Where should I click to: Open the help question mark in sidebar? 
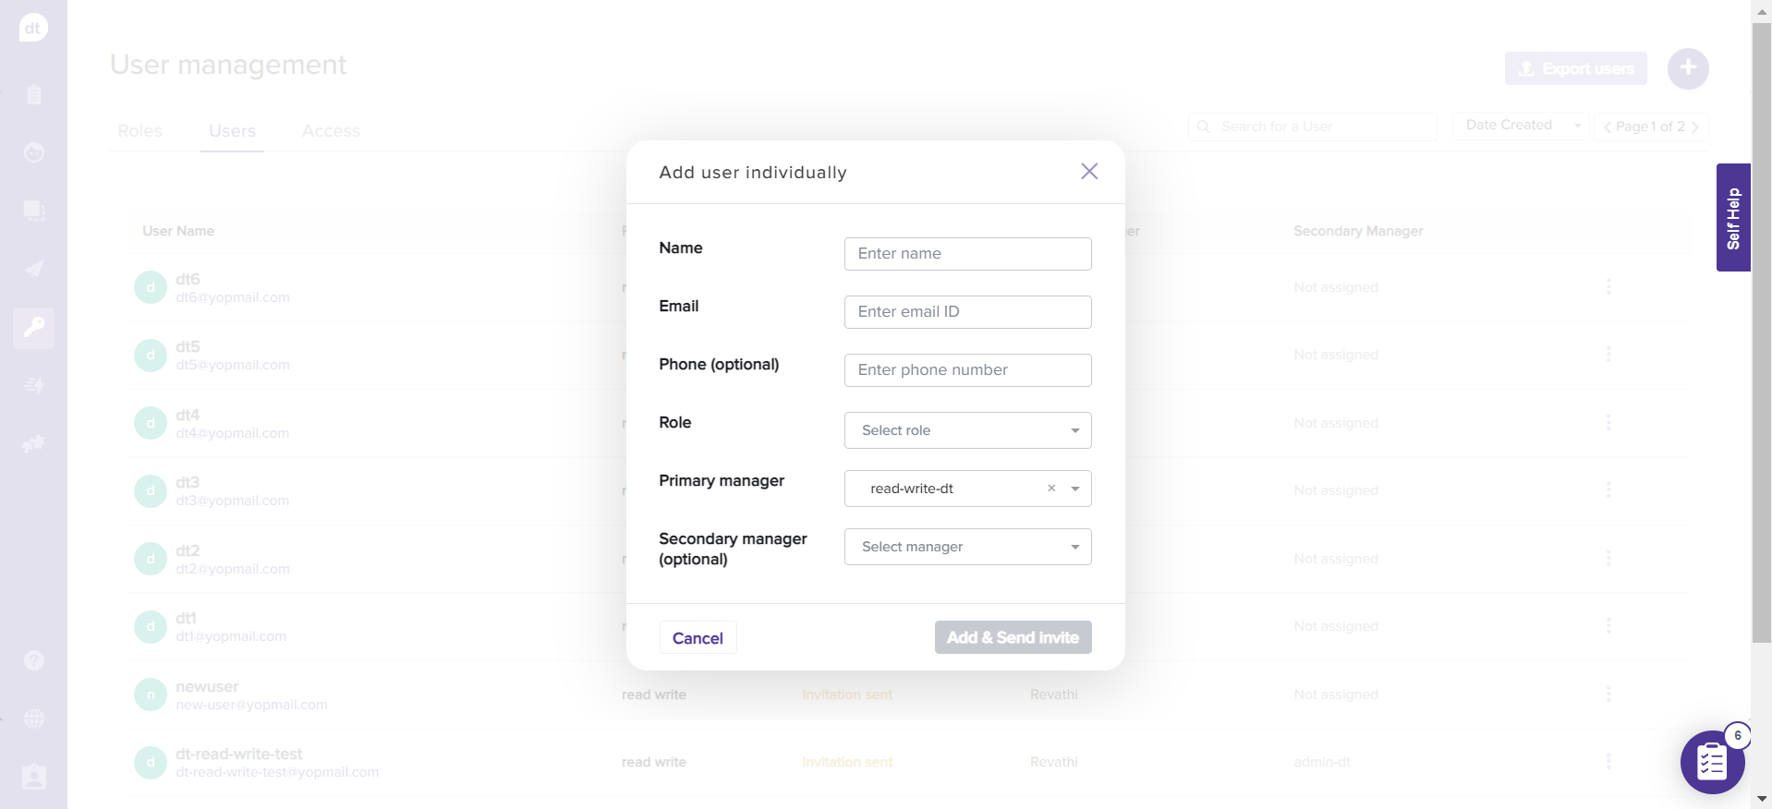pos(34,660)
